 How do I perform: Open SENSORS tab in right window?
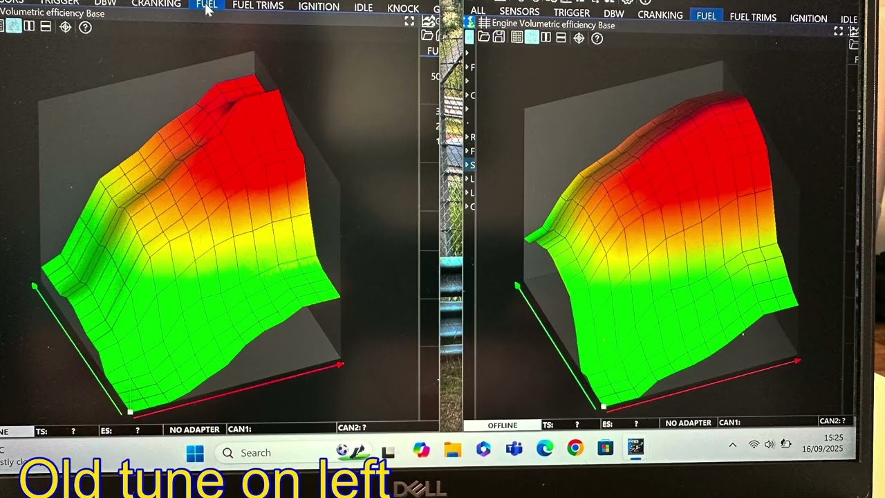(519, 12)
